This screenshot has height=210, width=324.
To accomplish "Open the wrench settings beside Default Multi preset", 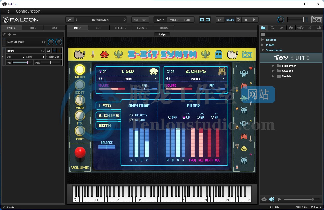I will [69, 20].
